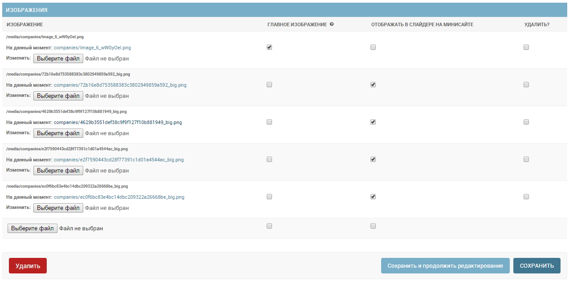Toggle slider display for e2f7590443cd...4ac_big.png
Screen dimensions: 569x281
373,159
